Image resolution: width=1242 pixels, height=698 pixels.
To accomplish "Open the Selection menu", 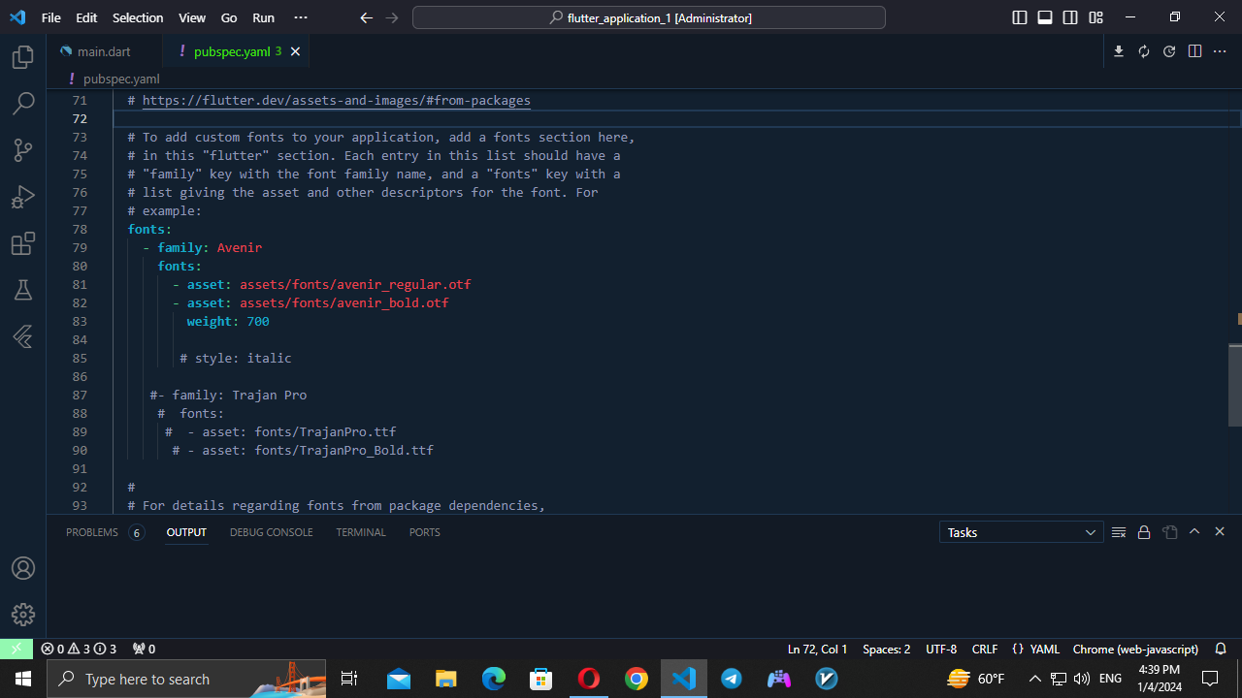I will pos(138,17).
